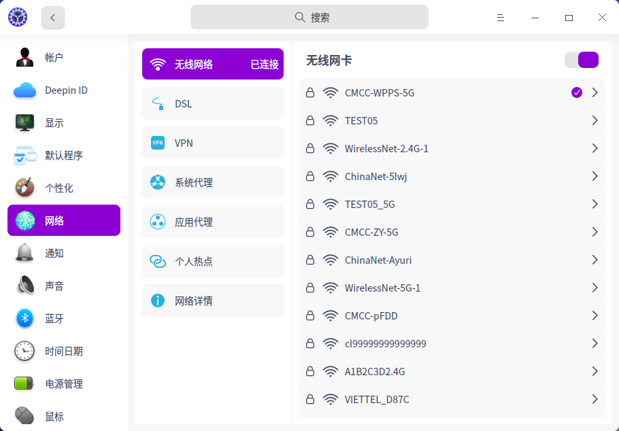Open 蓝牙 Bluetooth icon
The height and width of the screenshot is (431, 619).
(x=25, y=318)
